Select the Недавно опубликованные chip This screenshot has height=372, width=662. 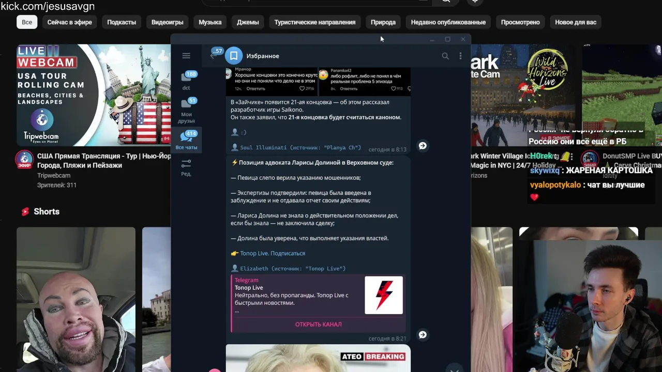pyautogui.click(x=448, y=22)
